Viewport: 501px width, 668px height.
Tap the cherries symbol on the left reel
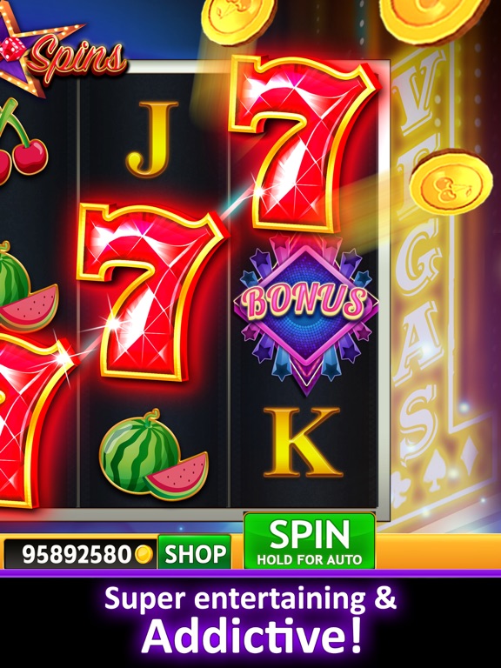click(21, 141)
